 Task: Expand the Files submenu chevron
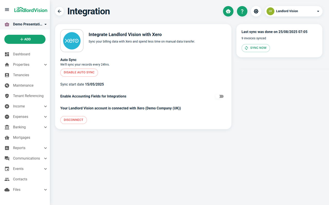point(45,190)
